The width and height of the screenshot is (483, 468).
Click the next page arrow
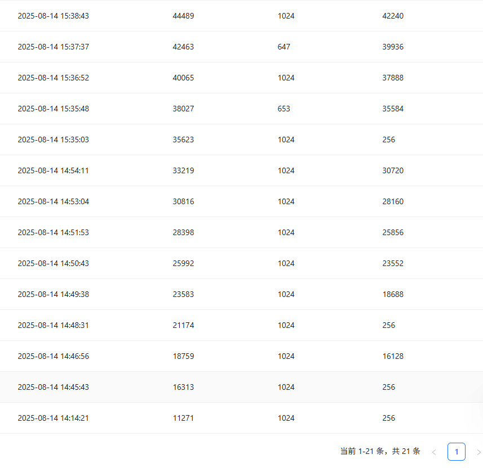478,452
